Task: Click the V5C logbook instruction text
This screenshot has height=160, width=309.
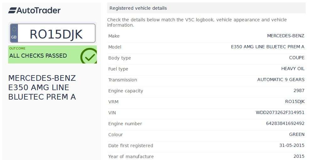Action: pyautogui.click(x=197, y=22)
